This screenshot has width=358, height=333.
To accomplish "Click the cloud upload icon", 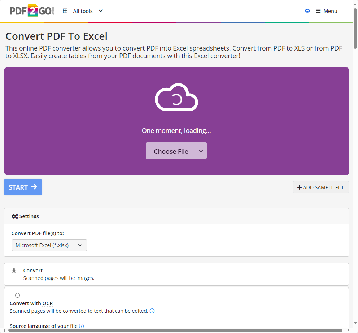I will click(x=176, y=97).
